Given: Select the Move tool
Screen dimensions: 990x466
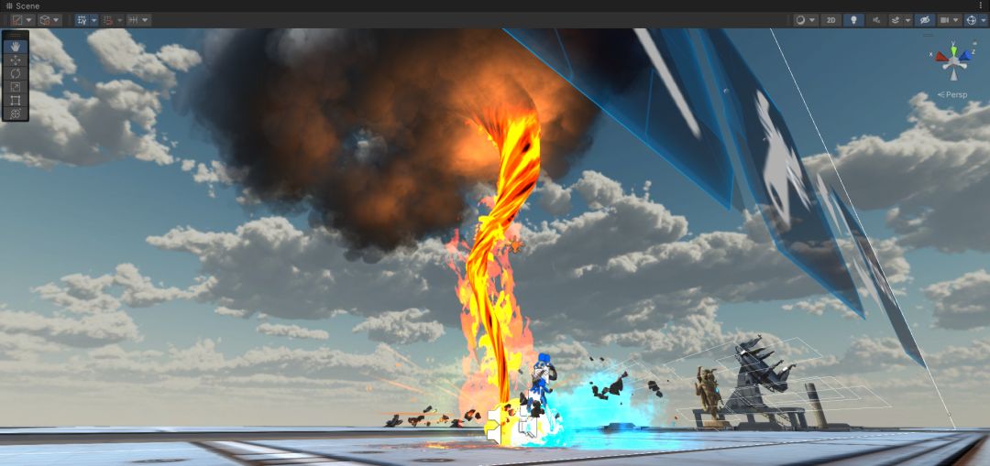Looking at the screenshot, I should pos(16,60).
